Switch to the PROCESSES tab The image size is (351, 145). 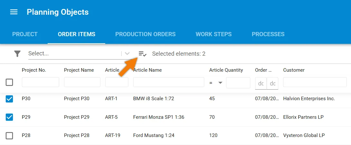click(268, 34)
